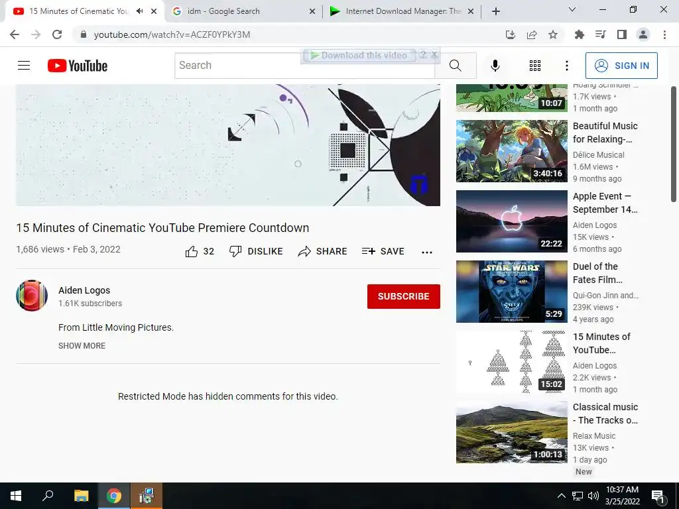
Task: Open the notification center icon
Action: click(658, 496)
